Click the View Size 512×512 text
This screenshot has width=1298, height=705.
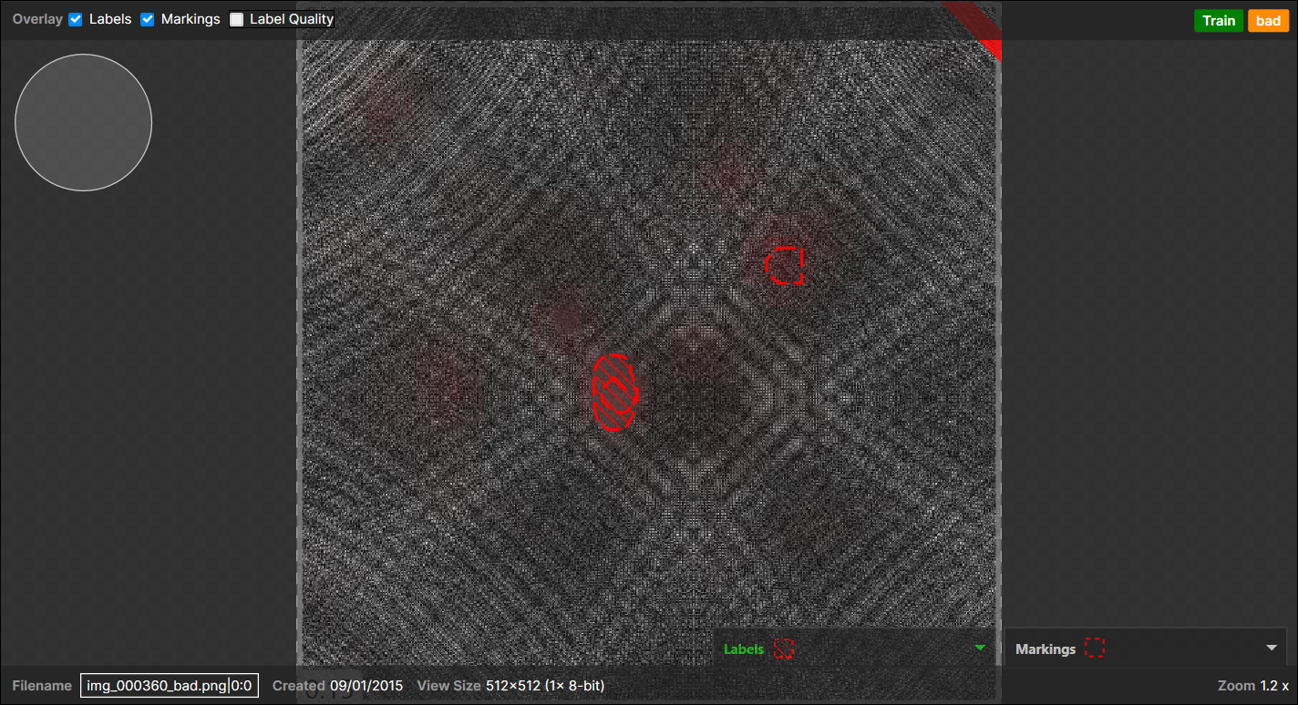tap(544, 686)
